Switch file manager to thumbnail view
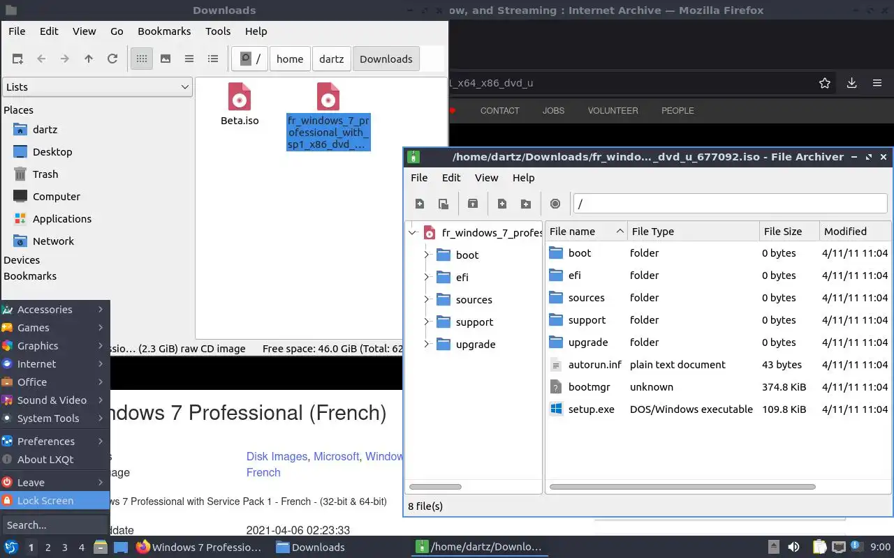The image size is (894, 558). 166,59
